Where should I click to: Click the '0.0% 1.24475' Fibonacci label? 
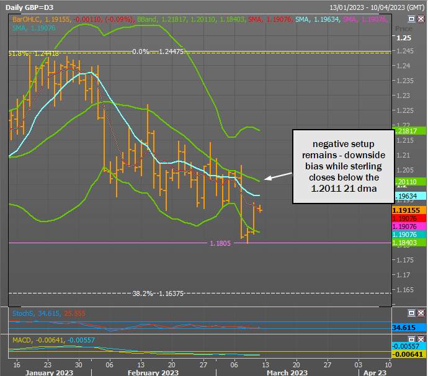coord(158,51)
